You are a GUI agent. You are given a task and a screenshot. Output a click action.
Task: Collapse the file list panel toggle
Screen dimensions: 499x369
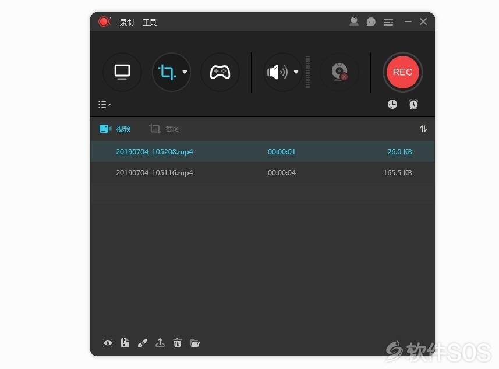pos(105,105)
